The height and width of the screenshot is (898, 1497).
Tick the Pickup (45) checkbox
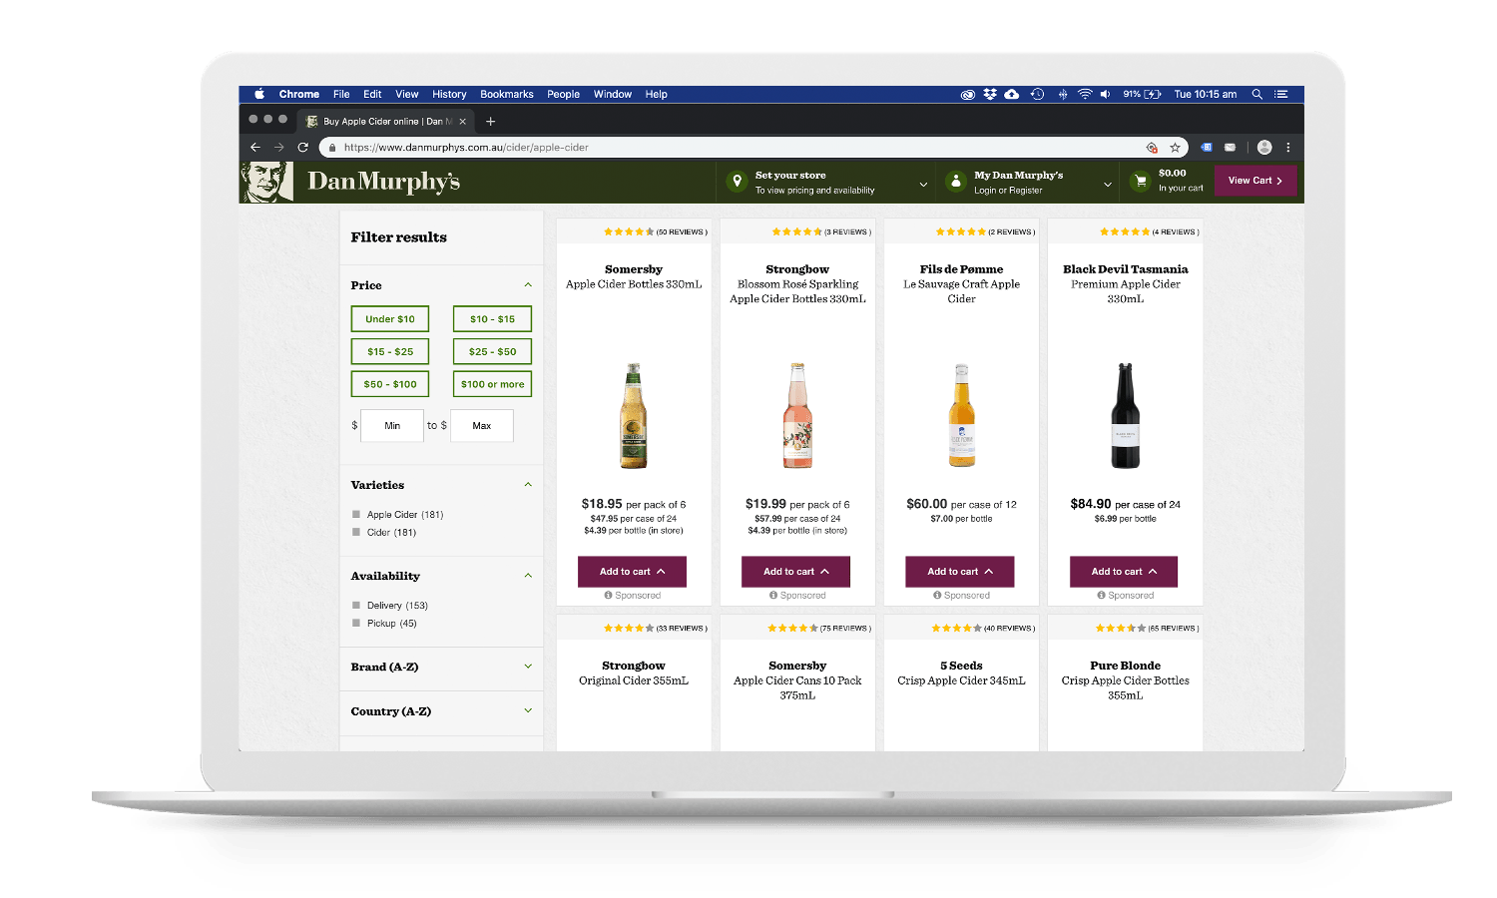click(x=356, y=623)
